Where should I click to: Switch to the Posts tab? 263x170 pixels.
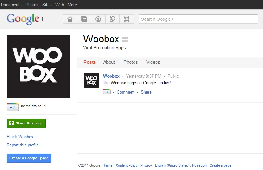(90, 62)
